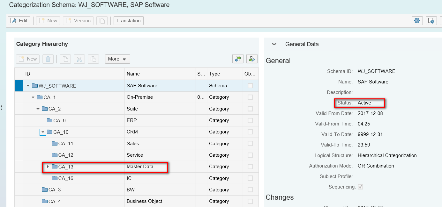Image resolution: width=442 pixels, height=207 pixels.
Task: Click the CA_3 folder icon
Action: point(45,190)
